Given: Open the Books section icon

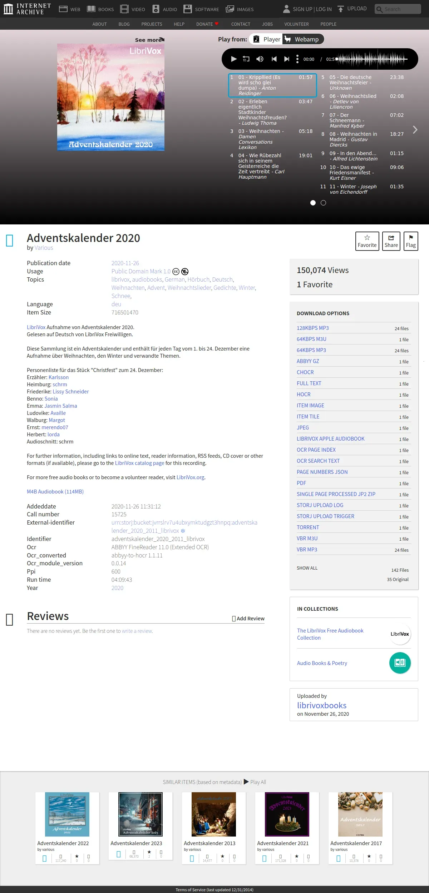Looking at the screenshot, I should click(91, 9).
